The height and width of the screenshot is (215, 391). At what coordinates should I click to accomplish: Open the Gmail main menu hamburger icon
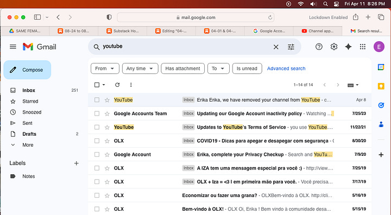pos(13,47)
